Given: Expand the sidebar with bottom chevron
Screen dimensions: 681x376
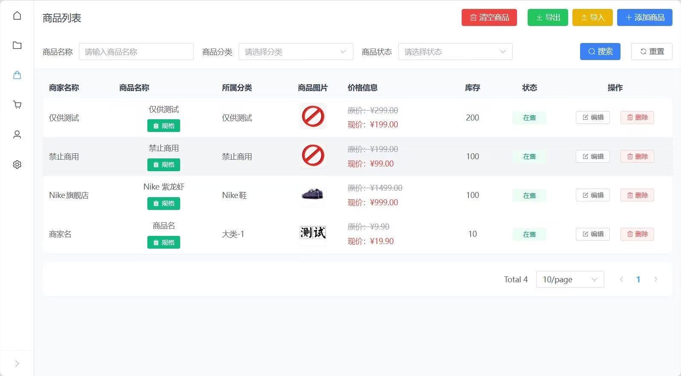Looking at the screenshot, I should tap(17, 364).
